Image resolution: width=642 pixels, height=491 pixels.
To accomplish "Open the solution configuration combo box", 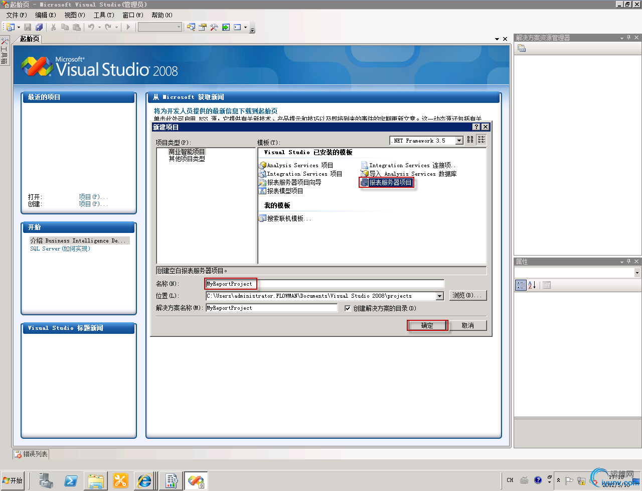I will [160, 27].
